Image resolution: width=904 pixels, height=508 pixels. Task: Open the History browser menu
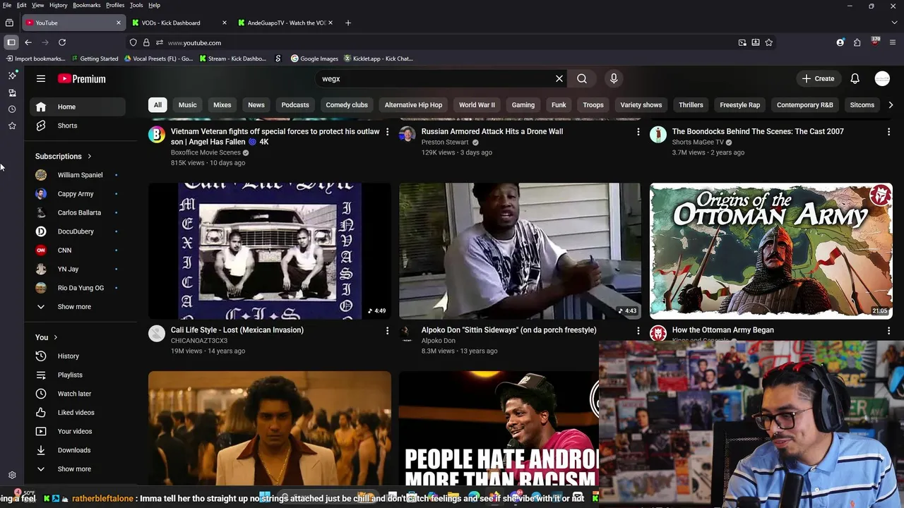pyautogui.click(x=59, y=5)
